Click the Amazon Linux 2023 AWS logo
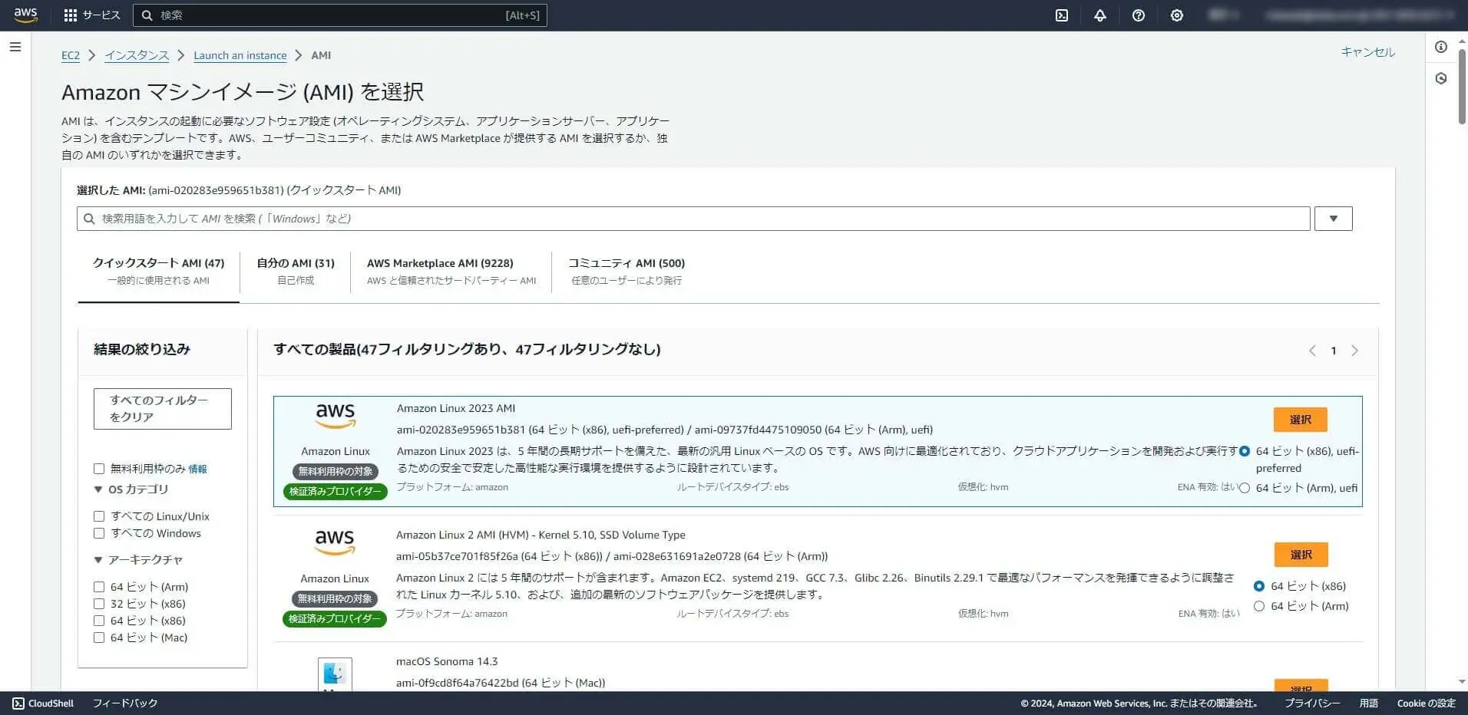Viewport: 1468px width, 715px height. tap(336, 416)
